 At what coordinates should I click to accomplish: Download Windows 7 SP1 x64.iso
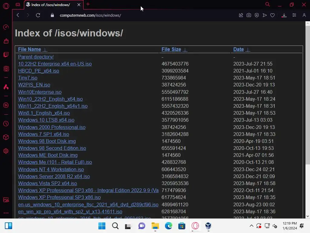pyautogui.click(x=44, y=134)
